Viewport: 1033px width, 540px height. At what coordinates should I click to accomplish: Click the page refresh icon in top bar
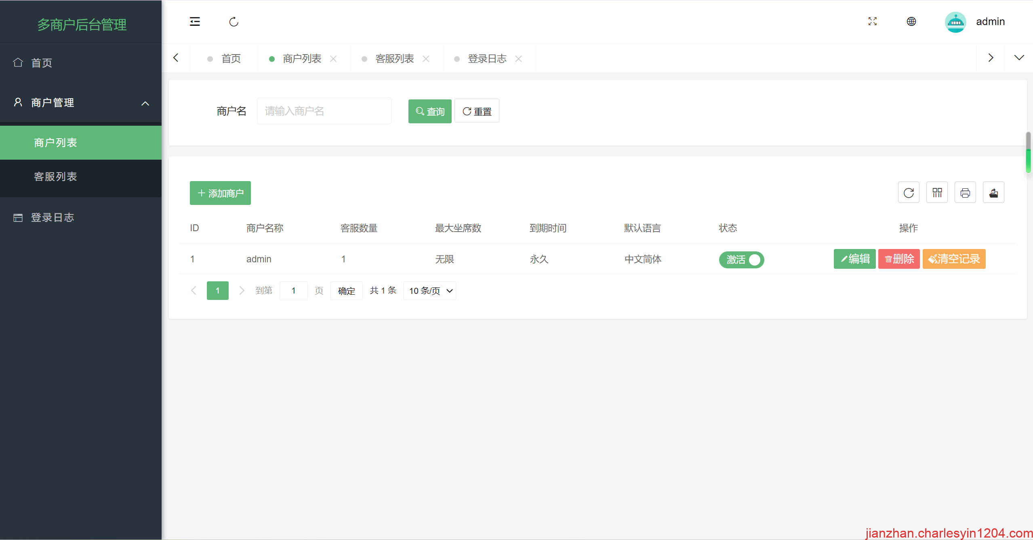234,22
